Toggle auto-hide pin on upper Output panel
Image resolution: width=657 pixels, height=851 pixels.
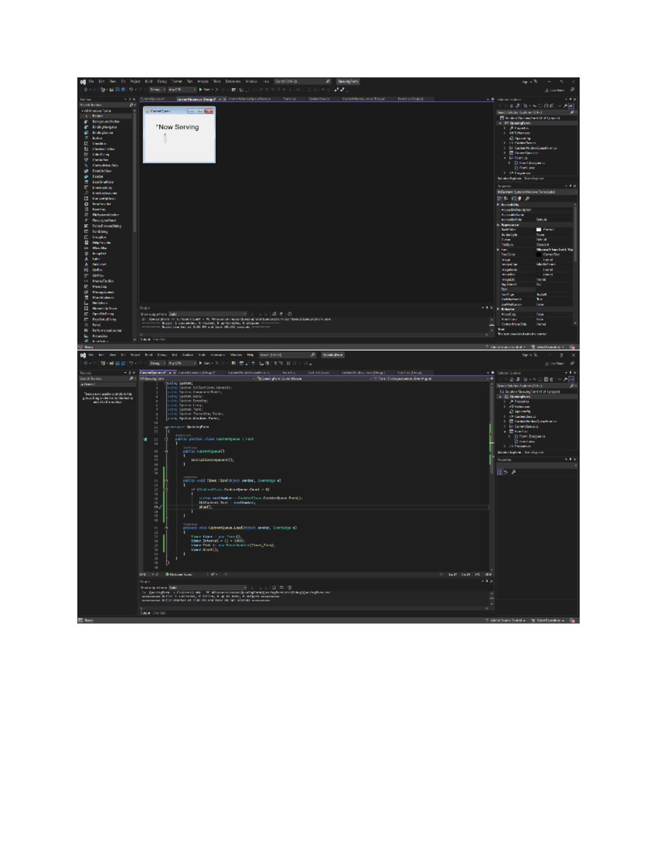tap(487, 308)
